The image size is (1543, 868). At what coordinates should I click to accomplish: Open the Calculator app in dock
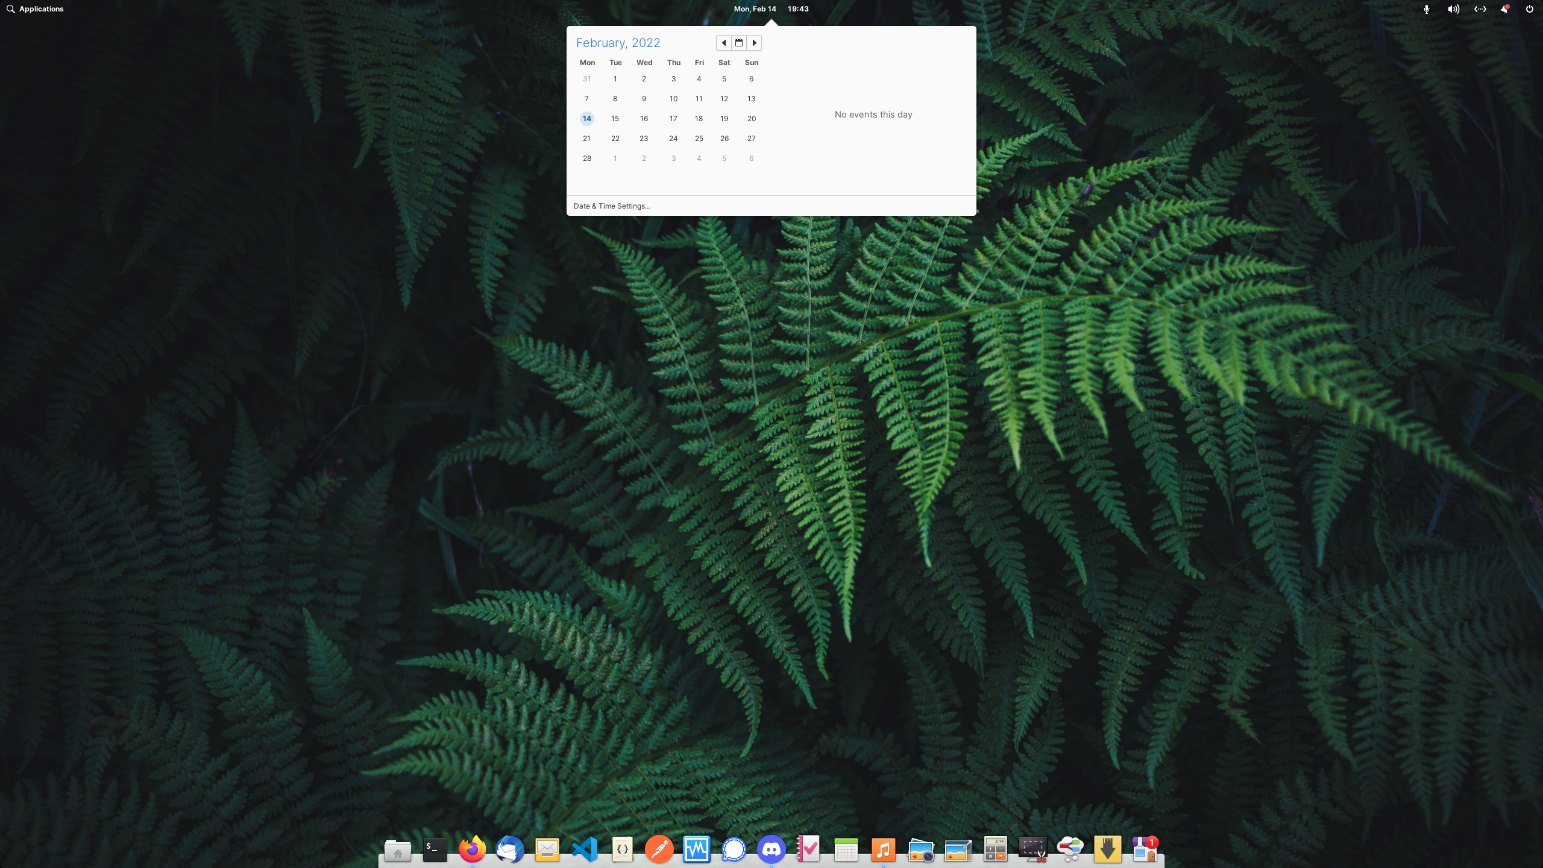pyautogui.click(x=995, y=850)
